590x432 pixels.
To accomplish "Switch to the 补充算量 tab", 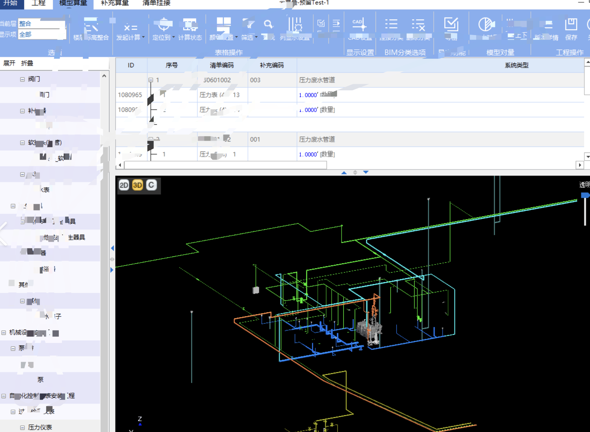I will click(115, 3).
